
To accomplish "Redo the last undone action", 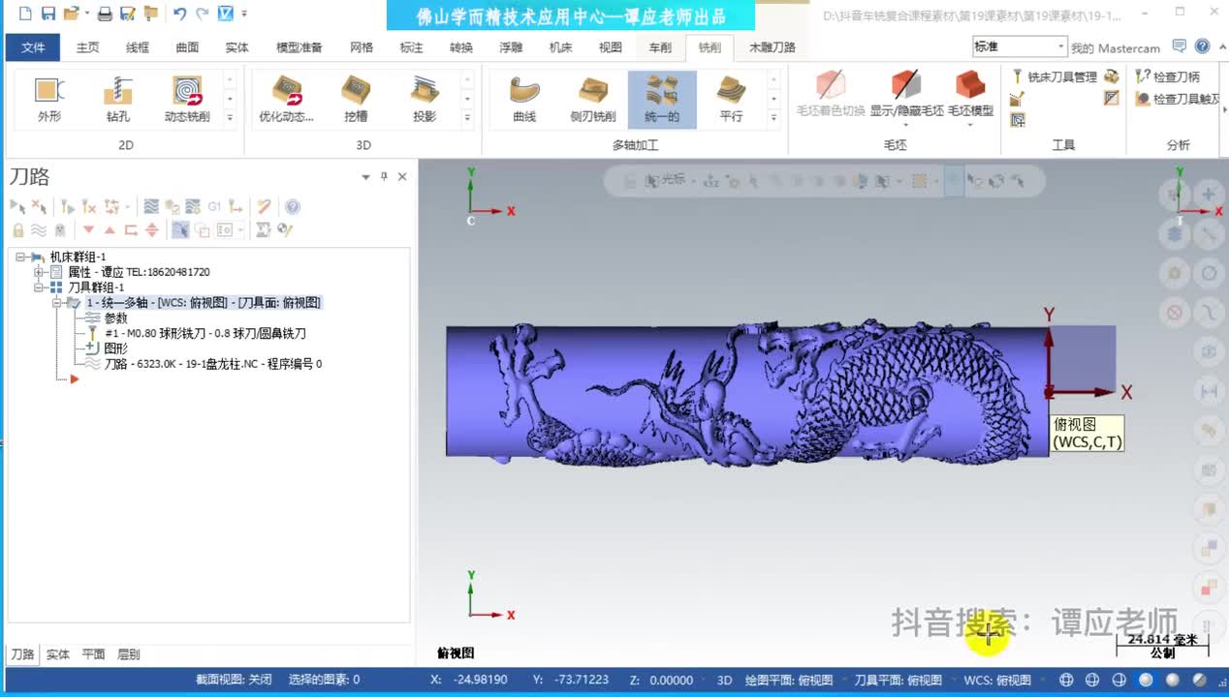I will tap(202, 14).
